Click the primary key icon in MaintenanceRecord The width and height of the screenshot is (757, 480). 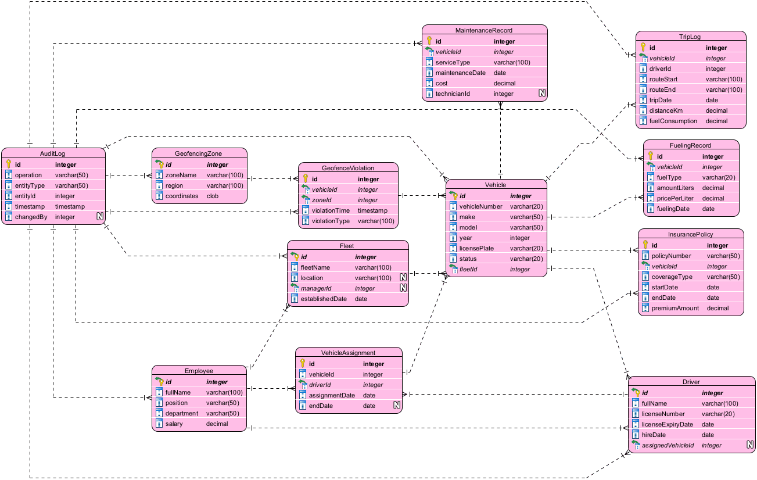429,41
